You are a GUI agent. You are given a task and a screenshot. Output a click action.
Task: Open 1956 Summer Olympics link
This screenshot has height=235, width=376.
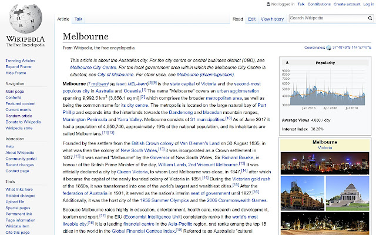point(164,200)
